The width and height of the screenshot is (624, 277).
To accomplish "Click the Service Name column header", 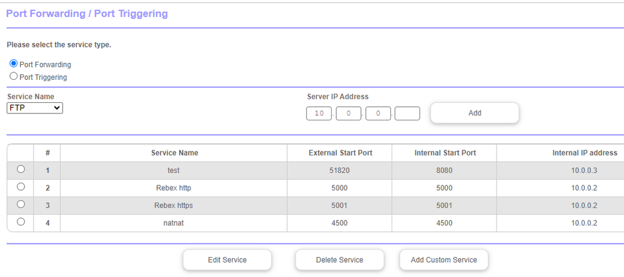I will pyautogui.click(x=174, y=153).
